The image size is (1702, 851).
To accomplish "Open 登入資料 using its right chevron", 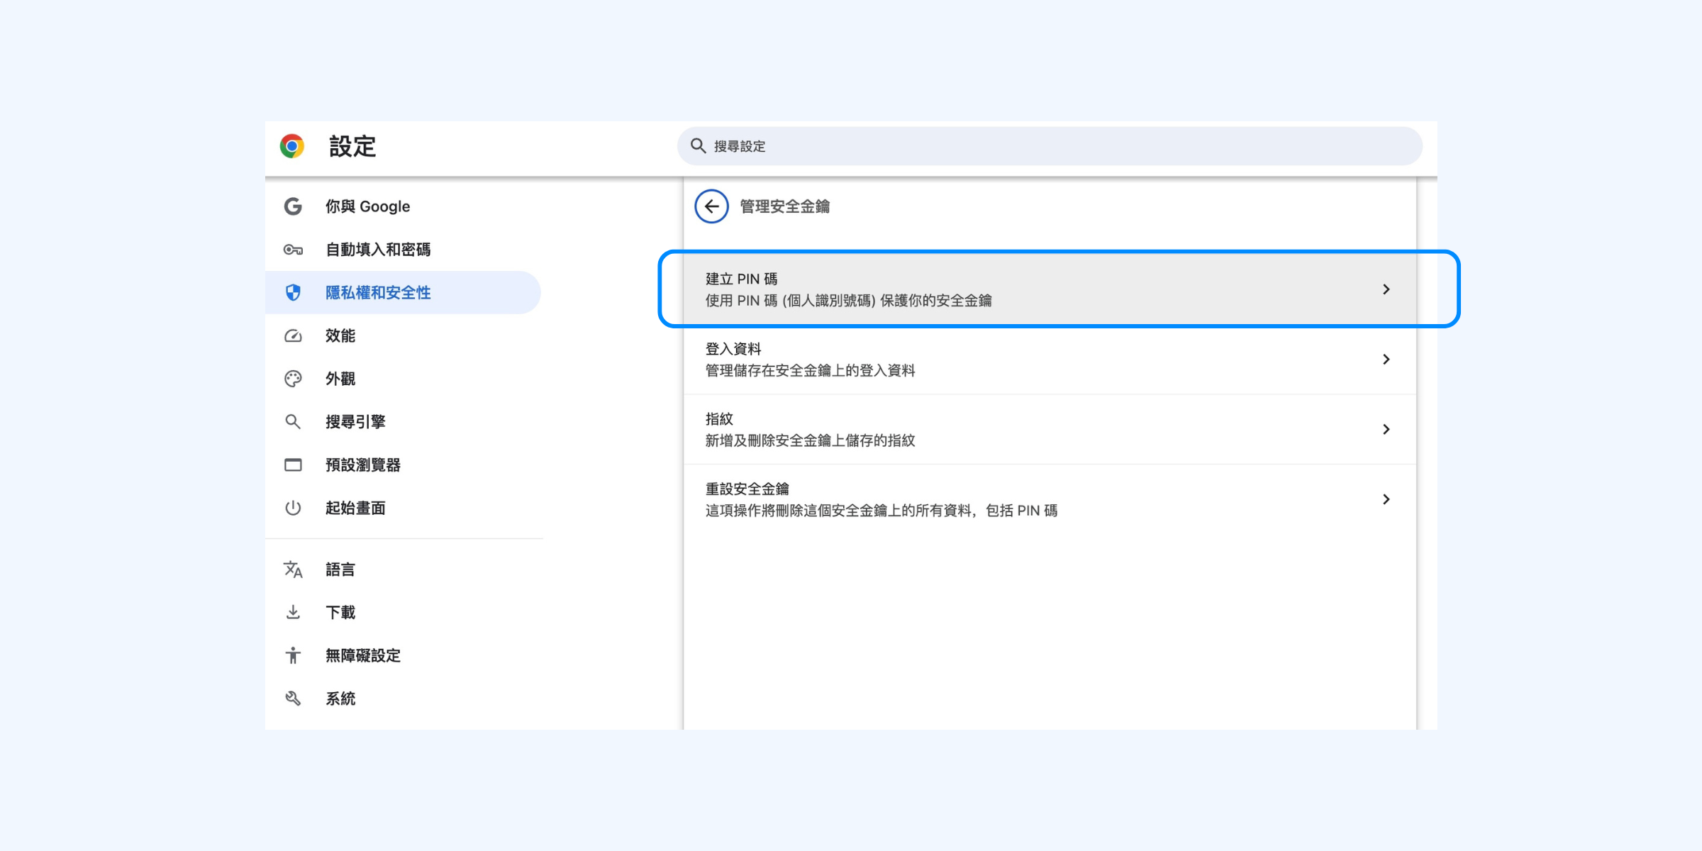I will click(1386, 360).
